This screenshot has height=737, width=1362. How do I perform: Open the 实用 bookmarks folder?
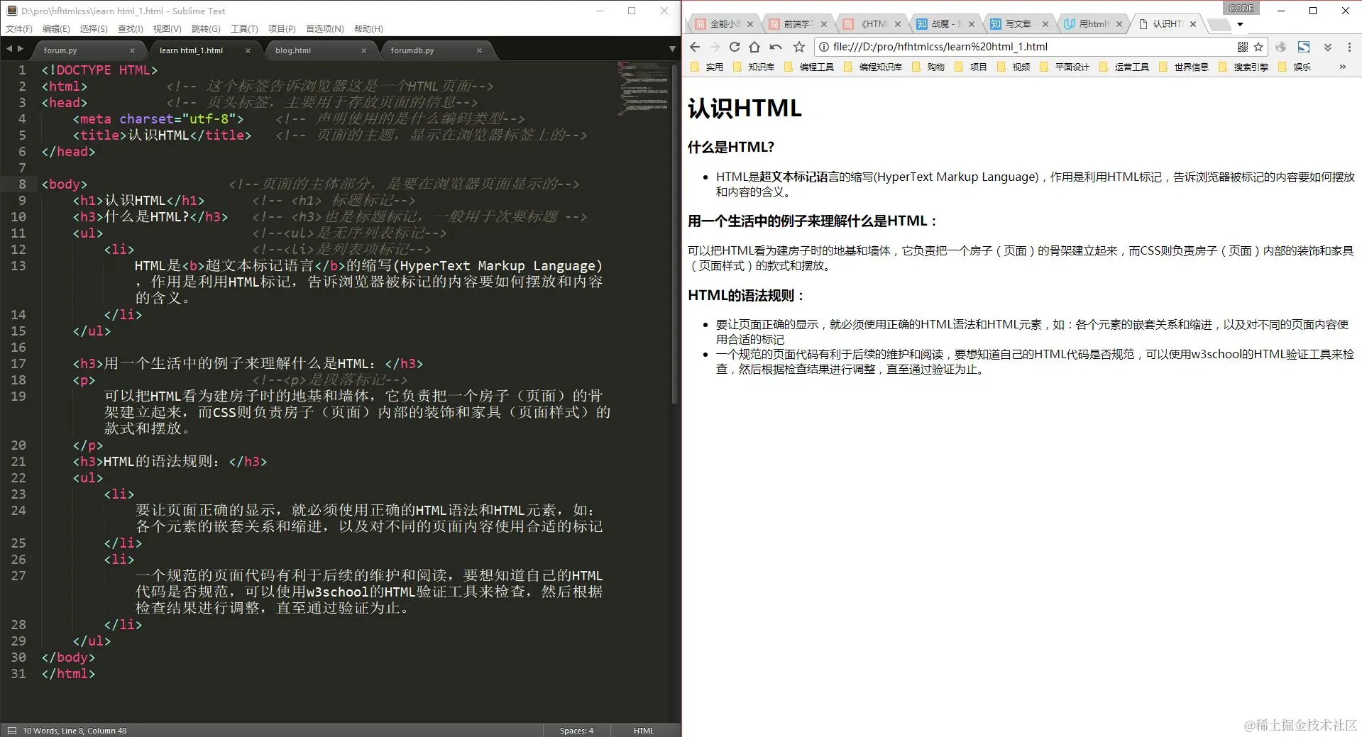pyautogui.click(x=706, y=67)
